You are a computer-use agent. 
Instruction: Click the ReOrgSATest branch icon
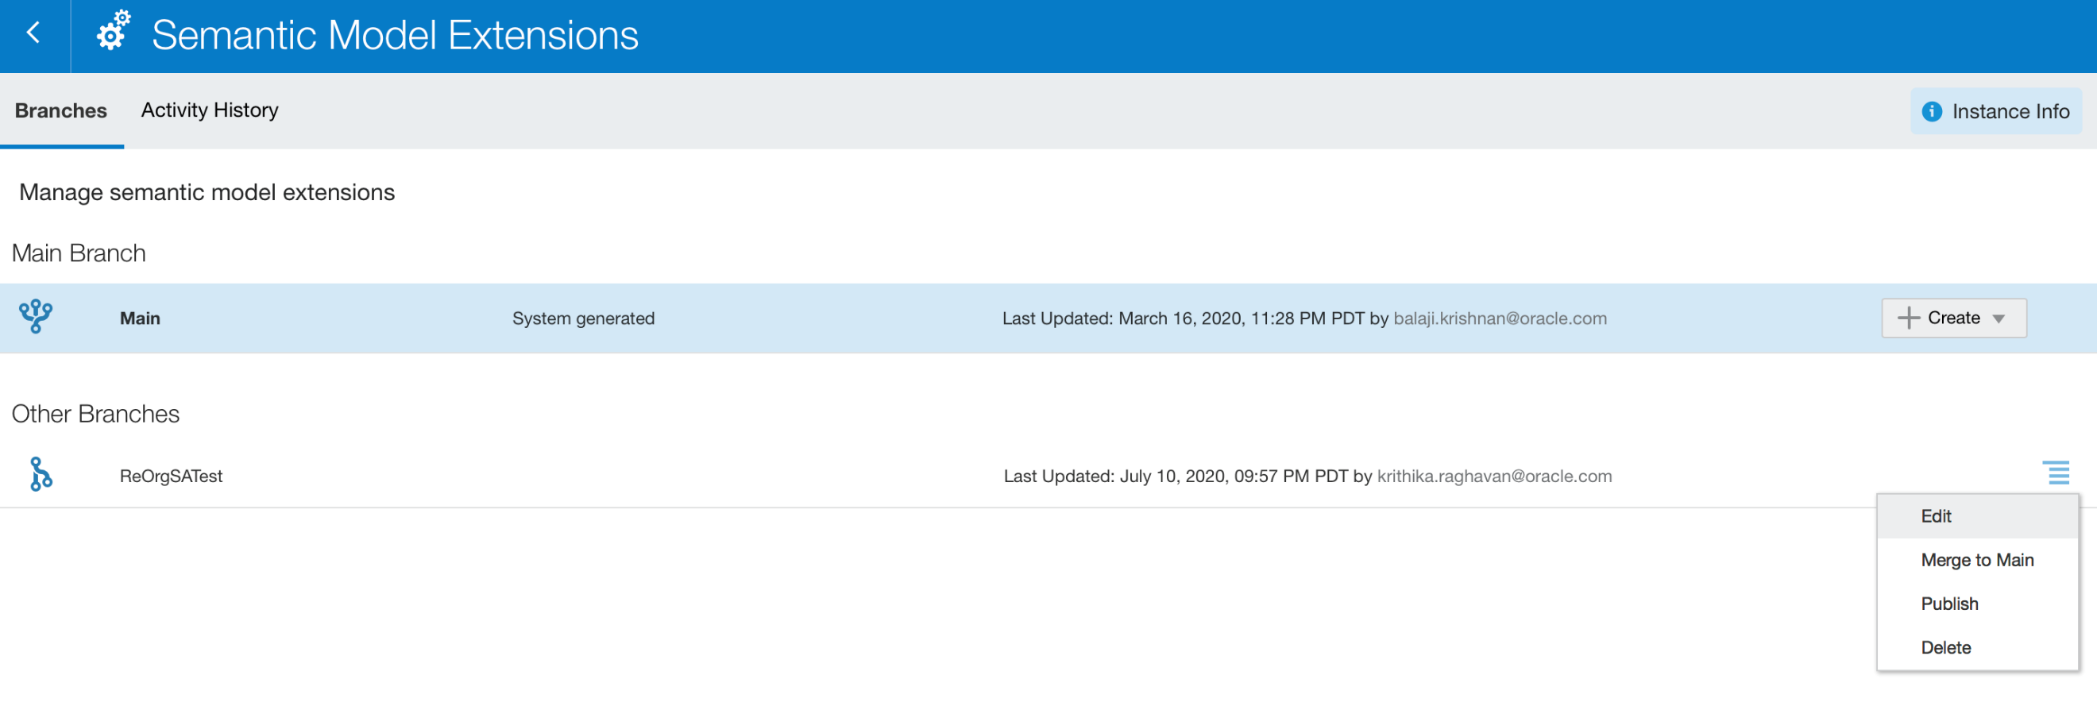[x=41, y=474]
